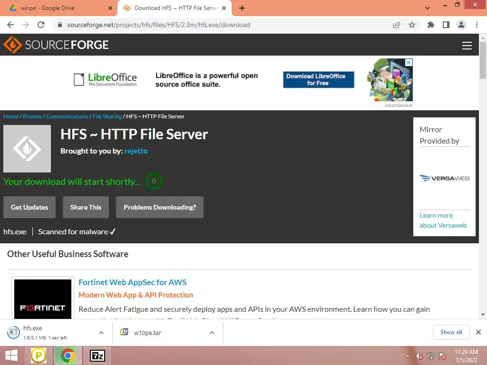Close the winpe - Google Drive tab
The image size is (487, 365).
point(110,8)
